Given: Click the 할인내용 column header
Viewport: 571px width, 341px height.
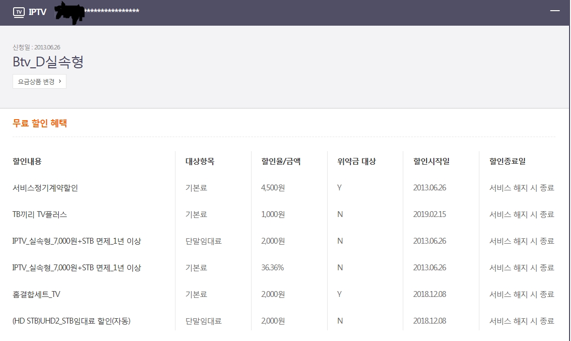Looking at the screenshot, I should coord(27,161).
